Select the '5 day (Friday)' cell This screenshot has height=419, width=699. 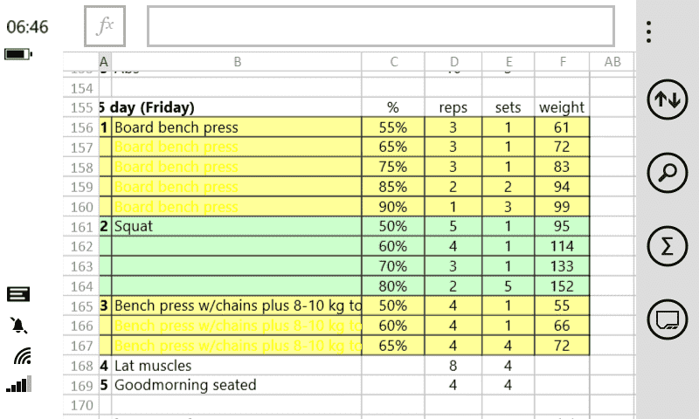149,107
